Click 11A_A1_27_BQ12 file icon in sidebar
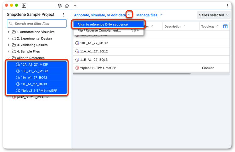 pyautogui.click(x=18, y=78)
